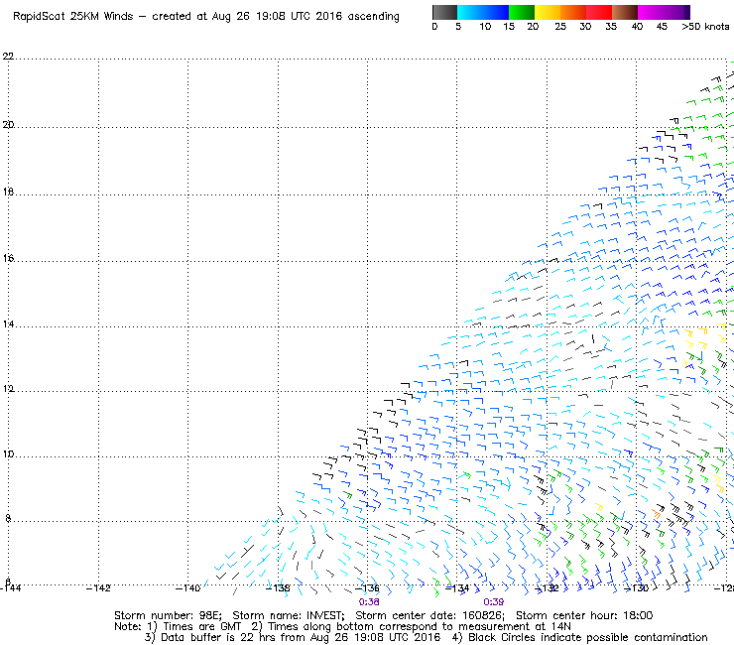Screen dimensions: 734x645
Task: Click the latitude label '20'
Action: pyautogui.click(x=8, y=125)
